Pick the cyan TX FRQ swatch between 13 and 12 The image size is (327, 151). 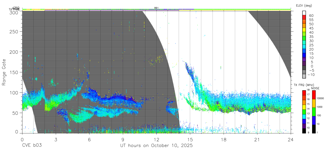[304, 116]
